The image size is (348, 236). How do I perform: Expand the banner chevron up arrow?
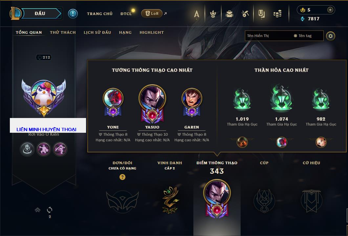37,210
